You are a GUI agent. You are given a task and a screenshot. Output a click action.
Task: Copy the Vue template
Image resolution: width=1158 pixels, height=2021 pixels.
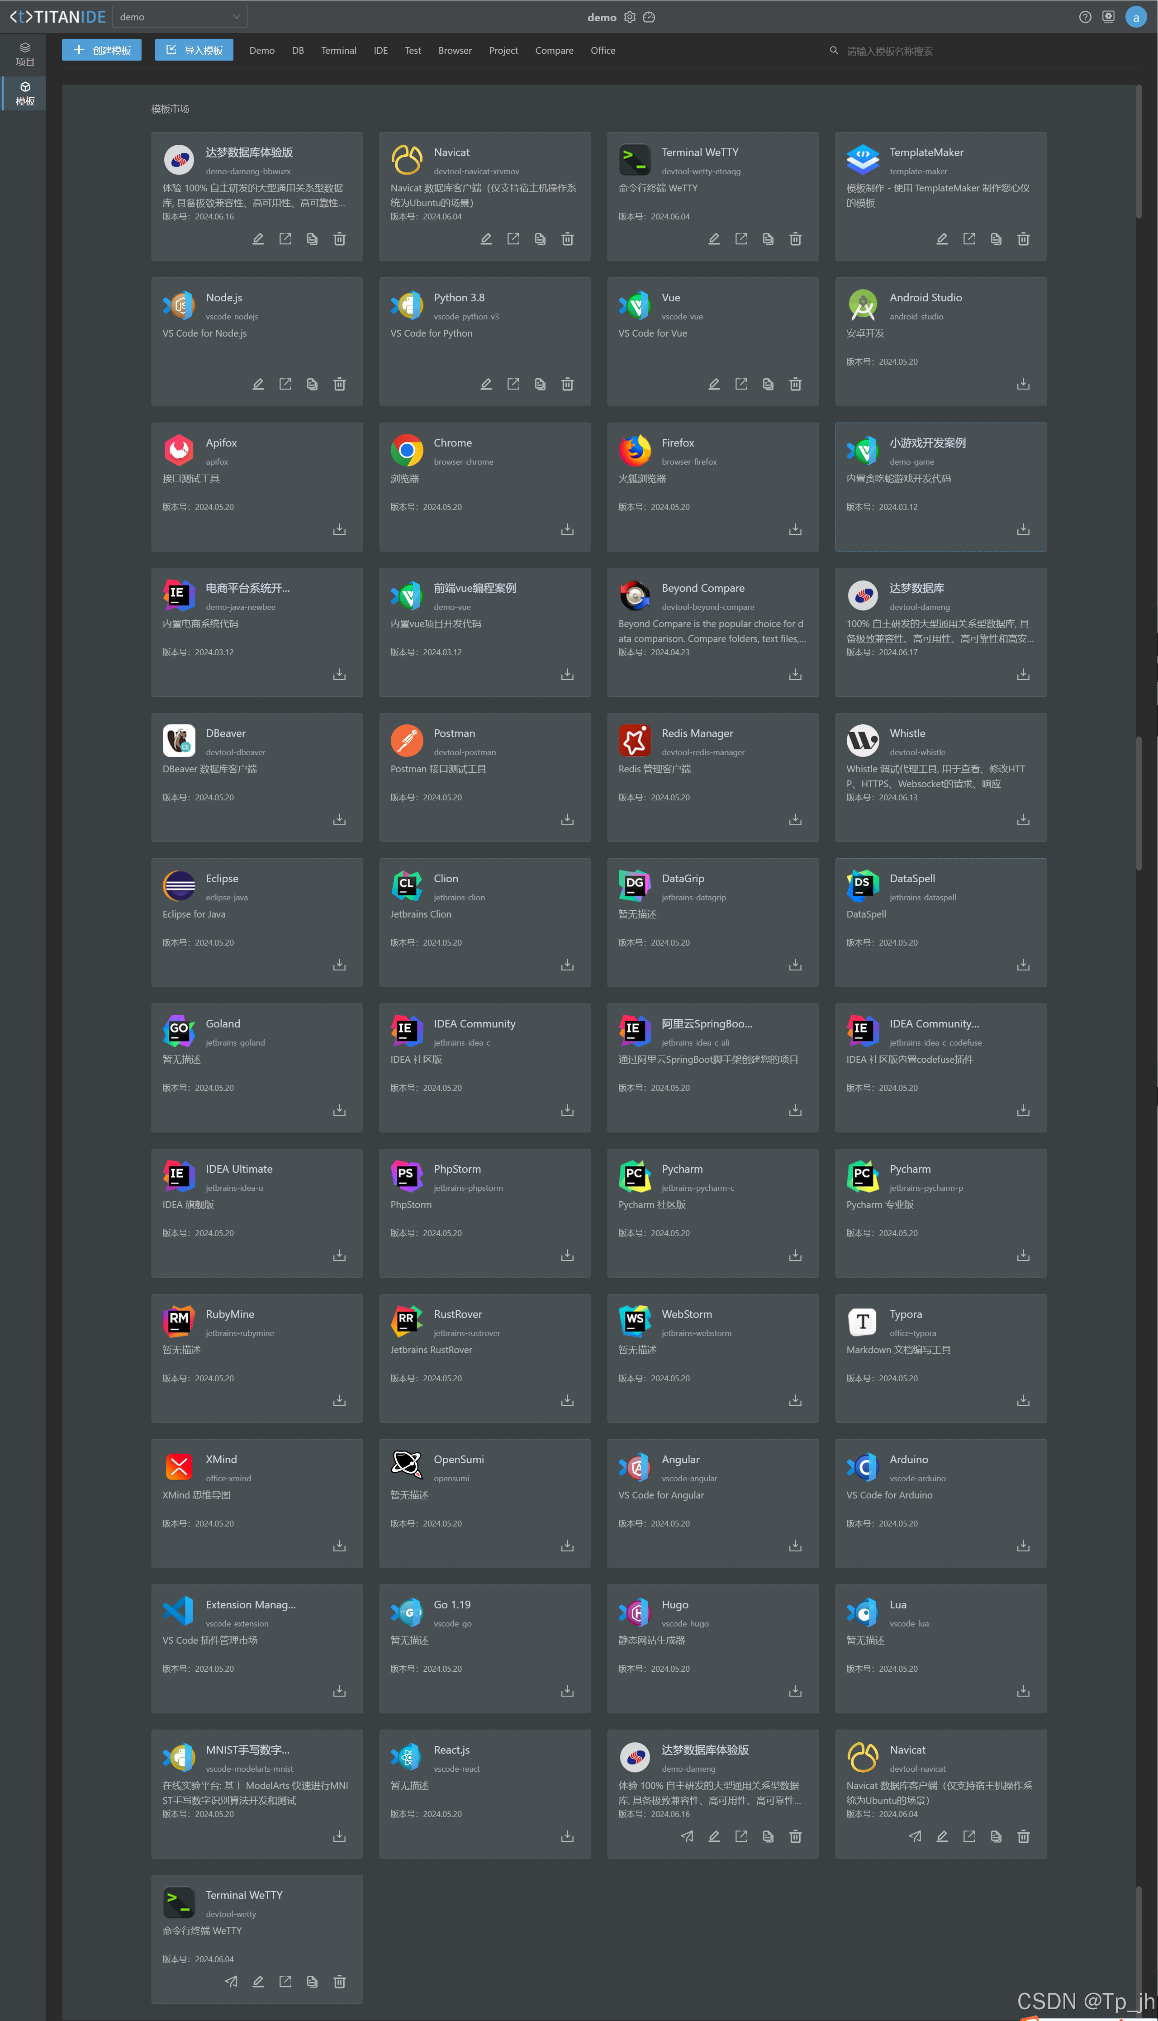pyautogui.click(x=768, y=384)
